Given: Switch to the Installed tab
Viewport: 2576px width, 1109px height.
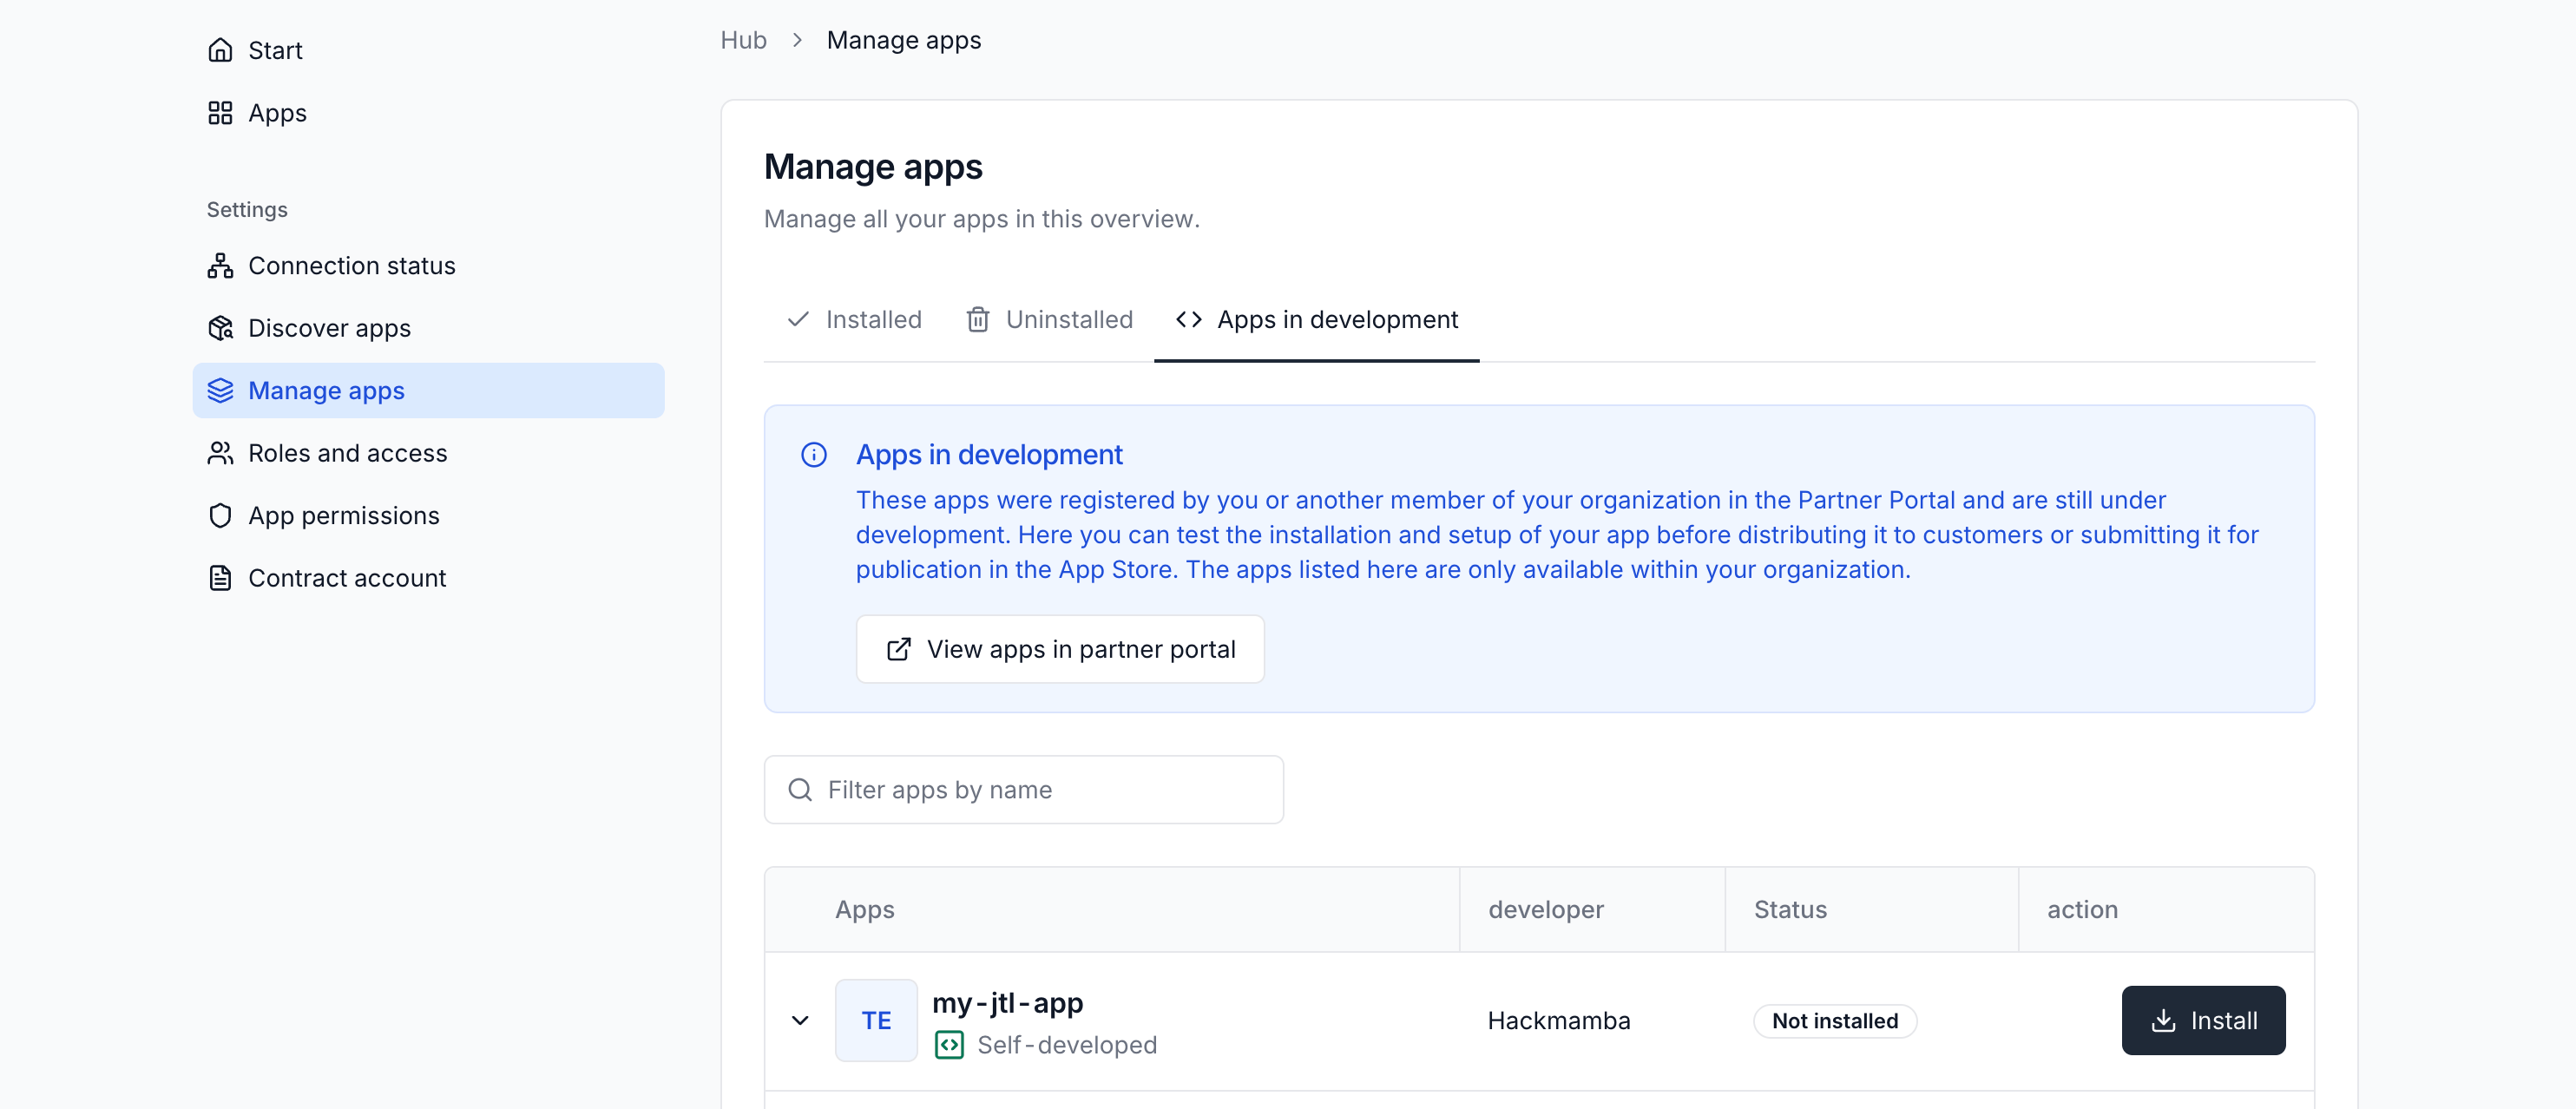Looking at the screenshot, I should [x=854, y=320].
